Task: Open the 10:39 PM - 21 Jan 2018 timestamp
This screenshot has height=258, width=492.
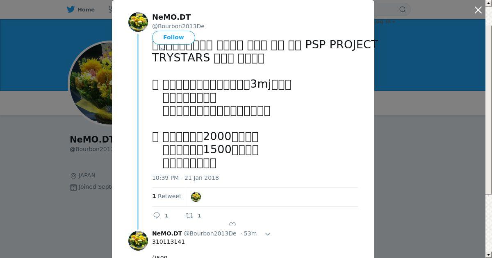Action: coord(185,178)
